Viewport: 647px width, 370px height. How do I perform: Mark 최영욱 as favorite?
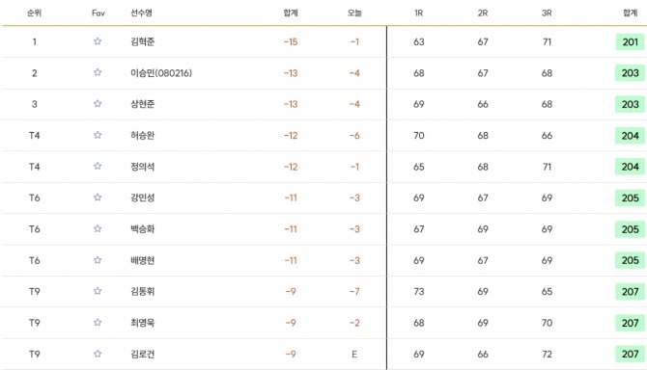click(98, 322)
